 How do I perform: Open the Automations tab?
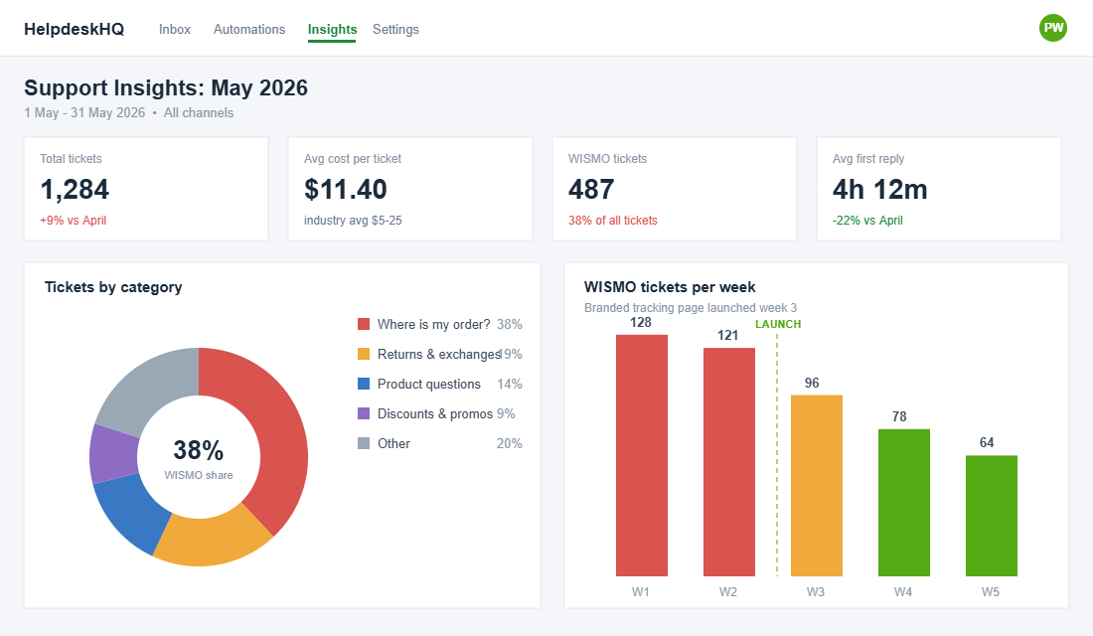tap(248, 29)
